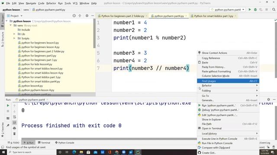Open the Event Log
Image resolution: width=277 pixels, height=155 pixels.
[x=265, y=143]
